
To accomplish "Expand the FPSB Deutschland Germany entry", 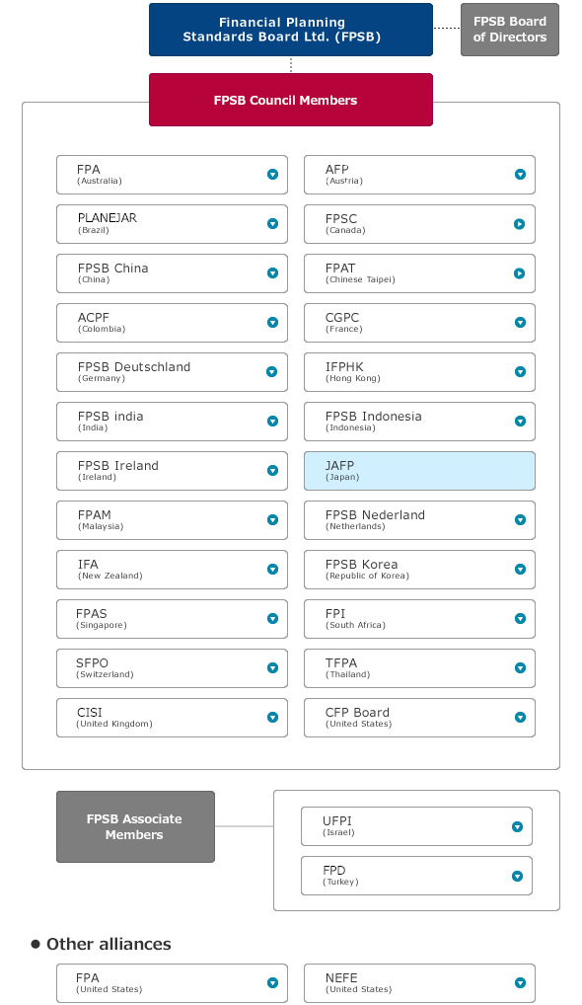I will coord(172,372).
